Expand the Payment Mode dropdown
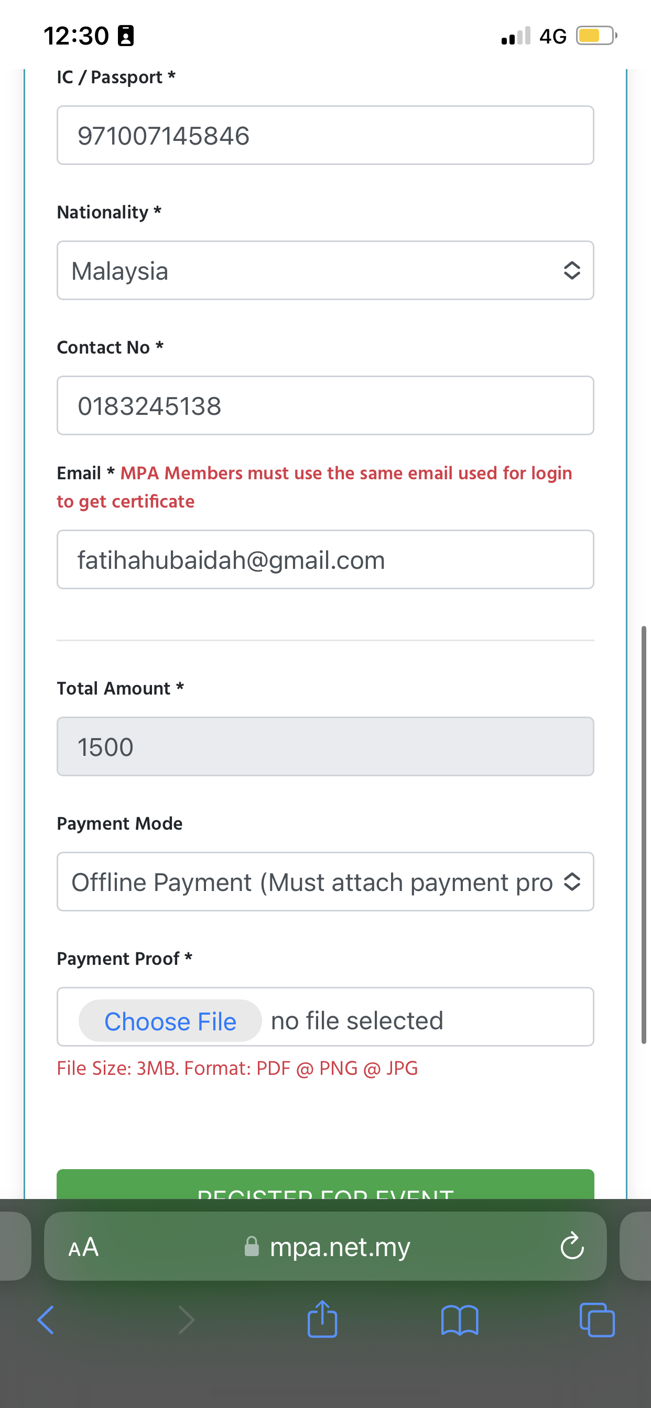Viewport: 651px width, 1408px height. [325, 882]
